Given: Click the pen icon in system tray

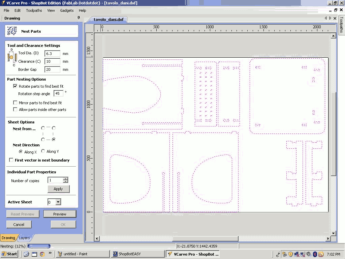Looking at the screenshot, I should click(x=278, y=254).
